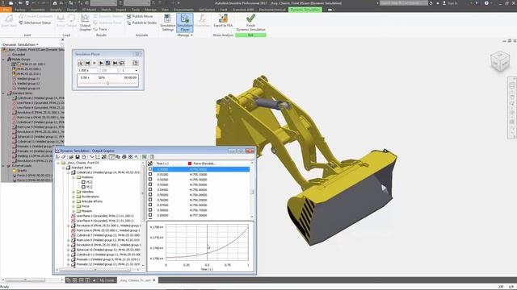Click Trace in Results panel
The width and height of the screenshot is (517, 290).
pos(100,29)
